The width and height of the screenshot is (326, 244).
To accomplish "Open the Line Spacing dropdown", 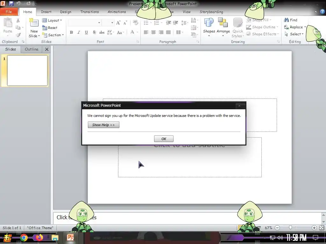I will pyautogui.click(x=184, y=23).
